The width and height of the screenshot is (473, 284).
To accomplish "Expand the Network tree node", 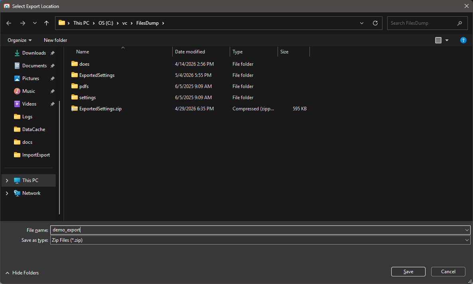I will click(7, 193).
